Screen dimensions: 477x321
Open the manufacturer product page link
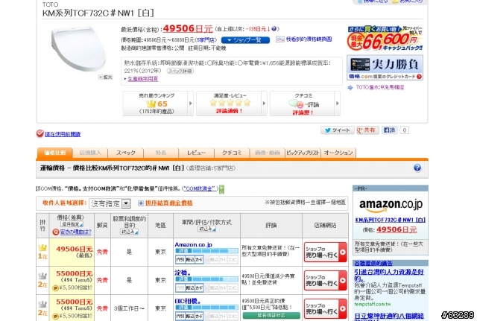click(142, 79)
